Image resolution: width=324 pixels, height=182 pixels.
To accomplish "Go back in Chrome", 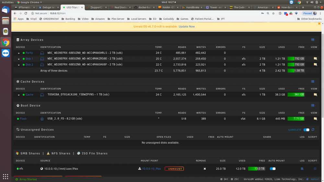I will click(15, 13).
